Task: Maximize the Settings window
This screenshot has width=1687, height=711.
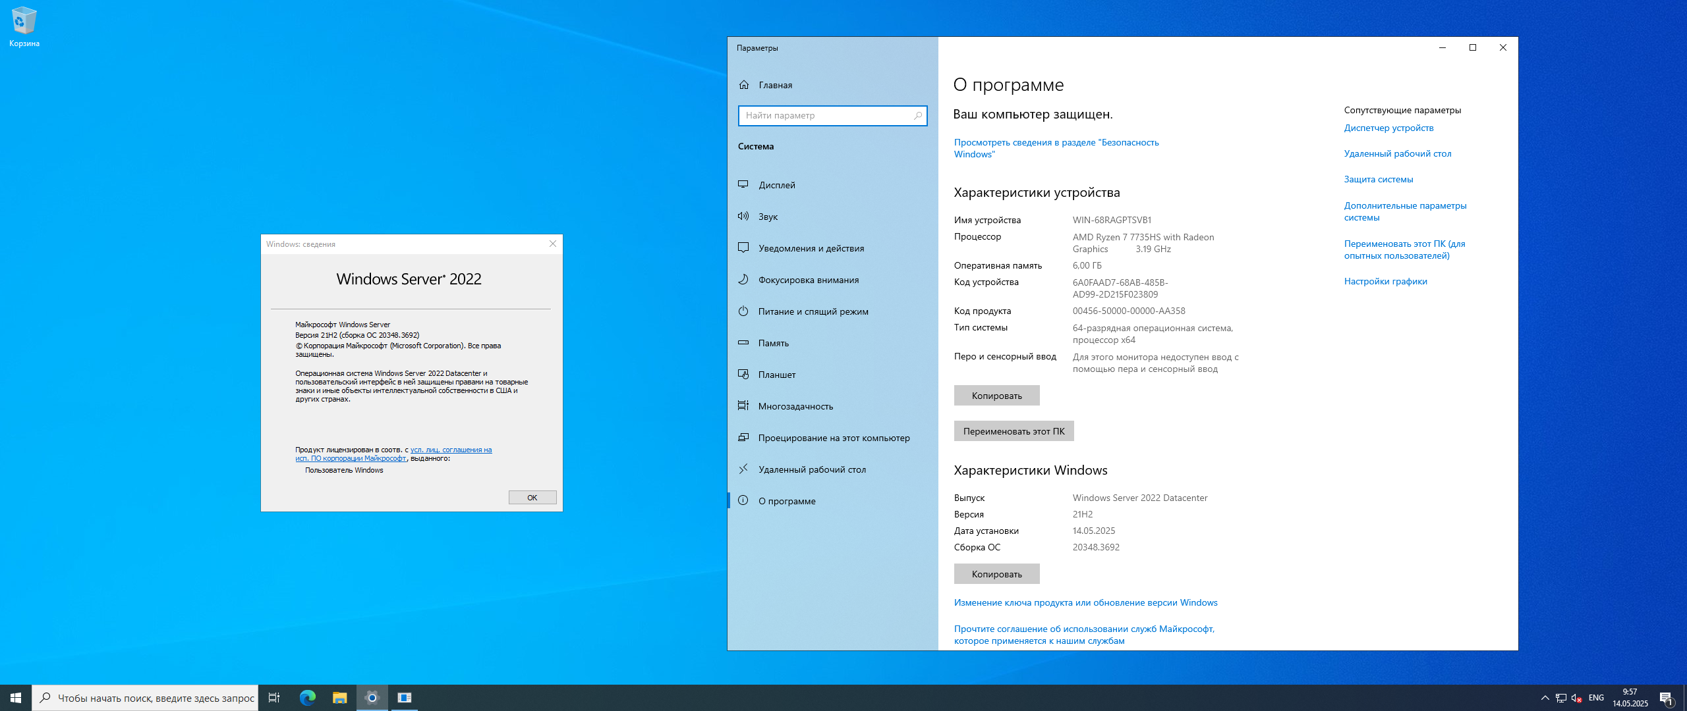Action: click(1473, 47)
